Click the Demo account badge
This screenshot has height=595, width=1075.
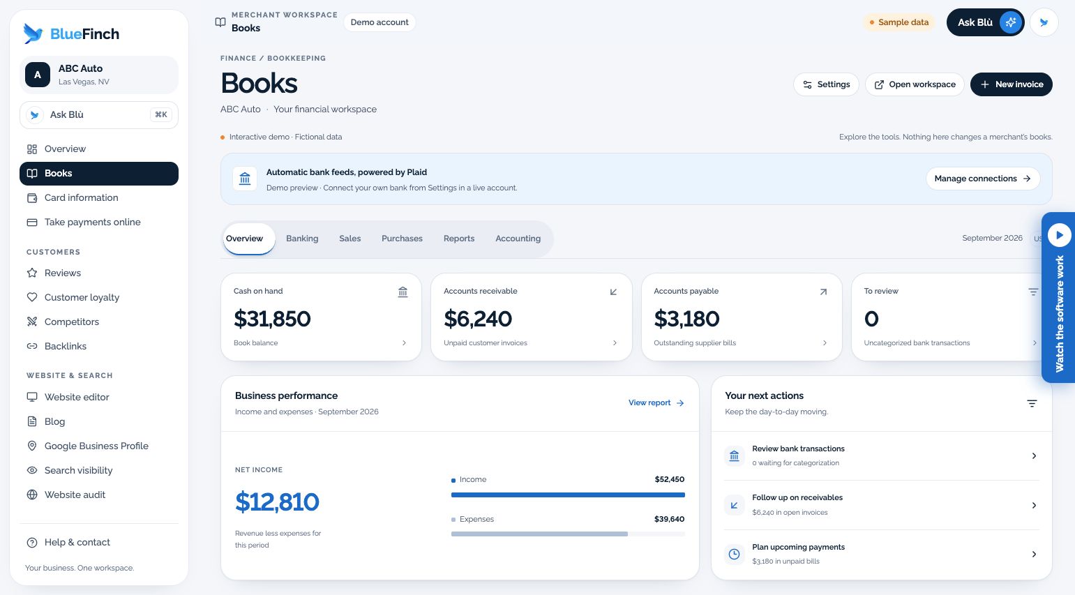point(379,22)
